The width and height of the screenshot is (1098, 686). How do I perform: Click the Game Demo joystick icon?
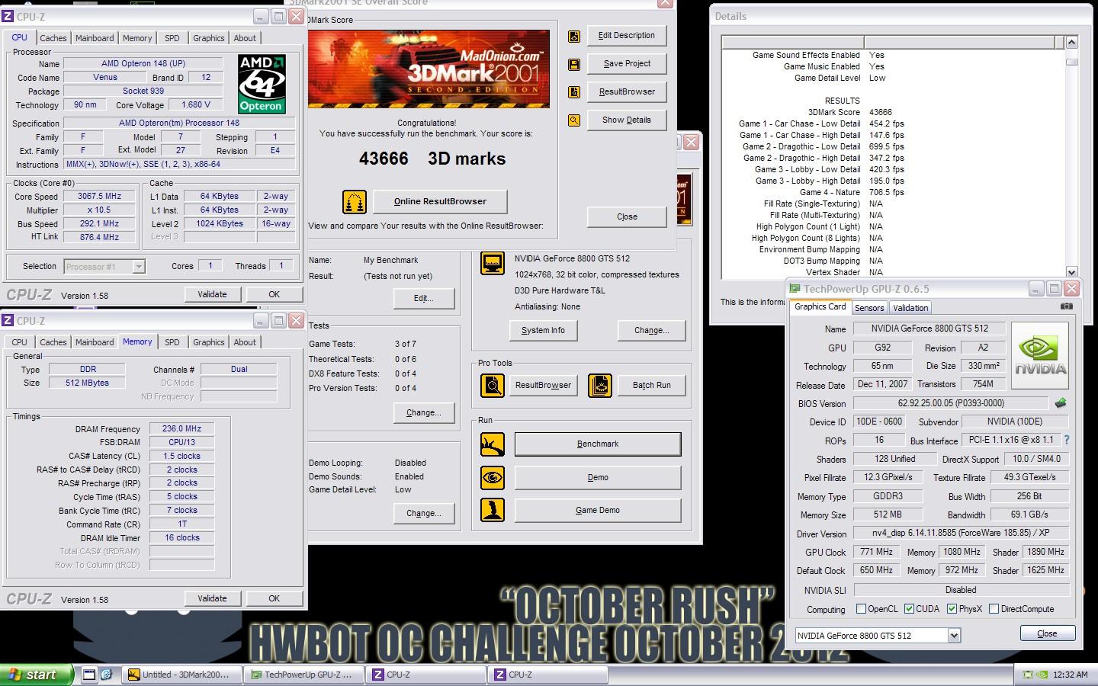tap(493, 510)
